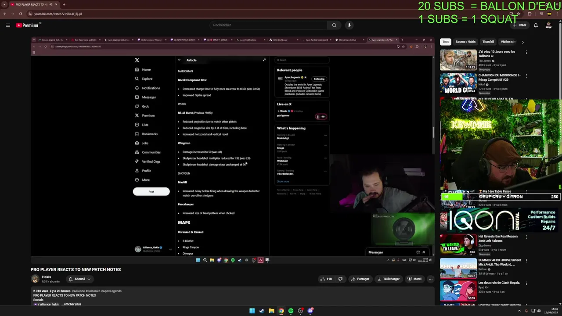This screenshot has height=316, width=562.
Task: Click the #Alliance hashtag
Action: click(78, 291)
